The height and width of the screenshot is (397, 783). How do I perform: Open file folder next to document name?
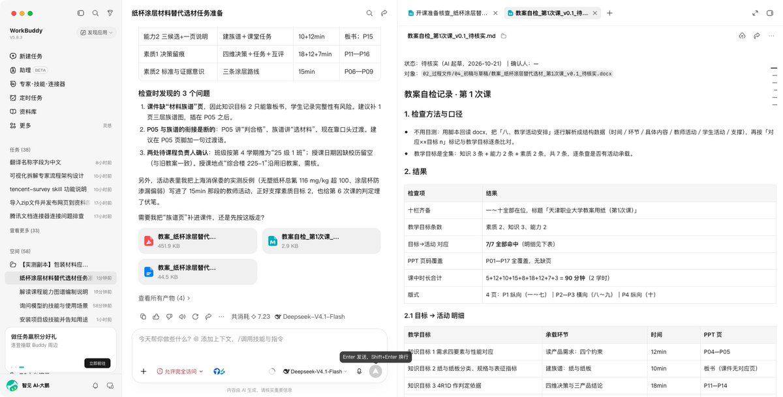[504, 36]
